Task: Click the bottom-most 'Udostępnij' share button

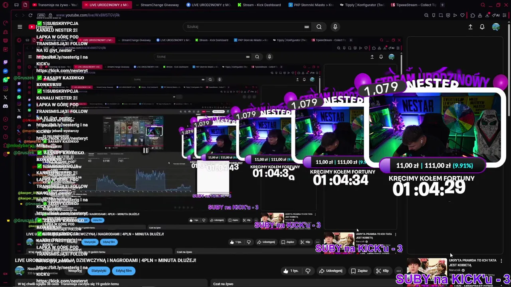Action: click(331, 271)
